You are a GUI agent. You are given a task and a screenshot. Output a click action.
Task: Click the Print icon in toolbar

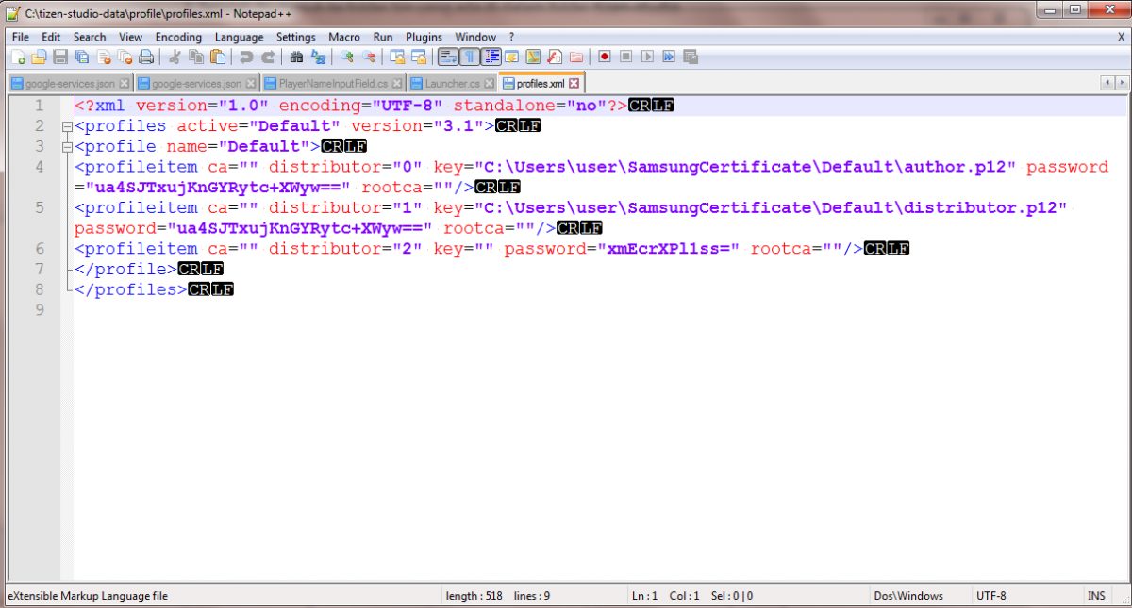point(146,57)
